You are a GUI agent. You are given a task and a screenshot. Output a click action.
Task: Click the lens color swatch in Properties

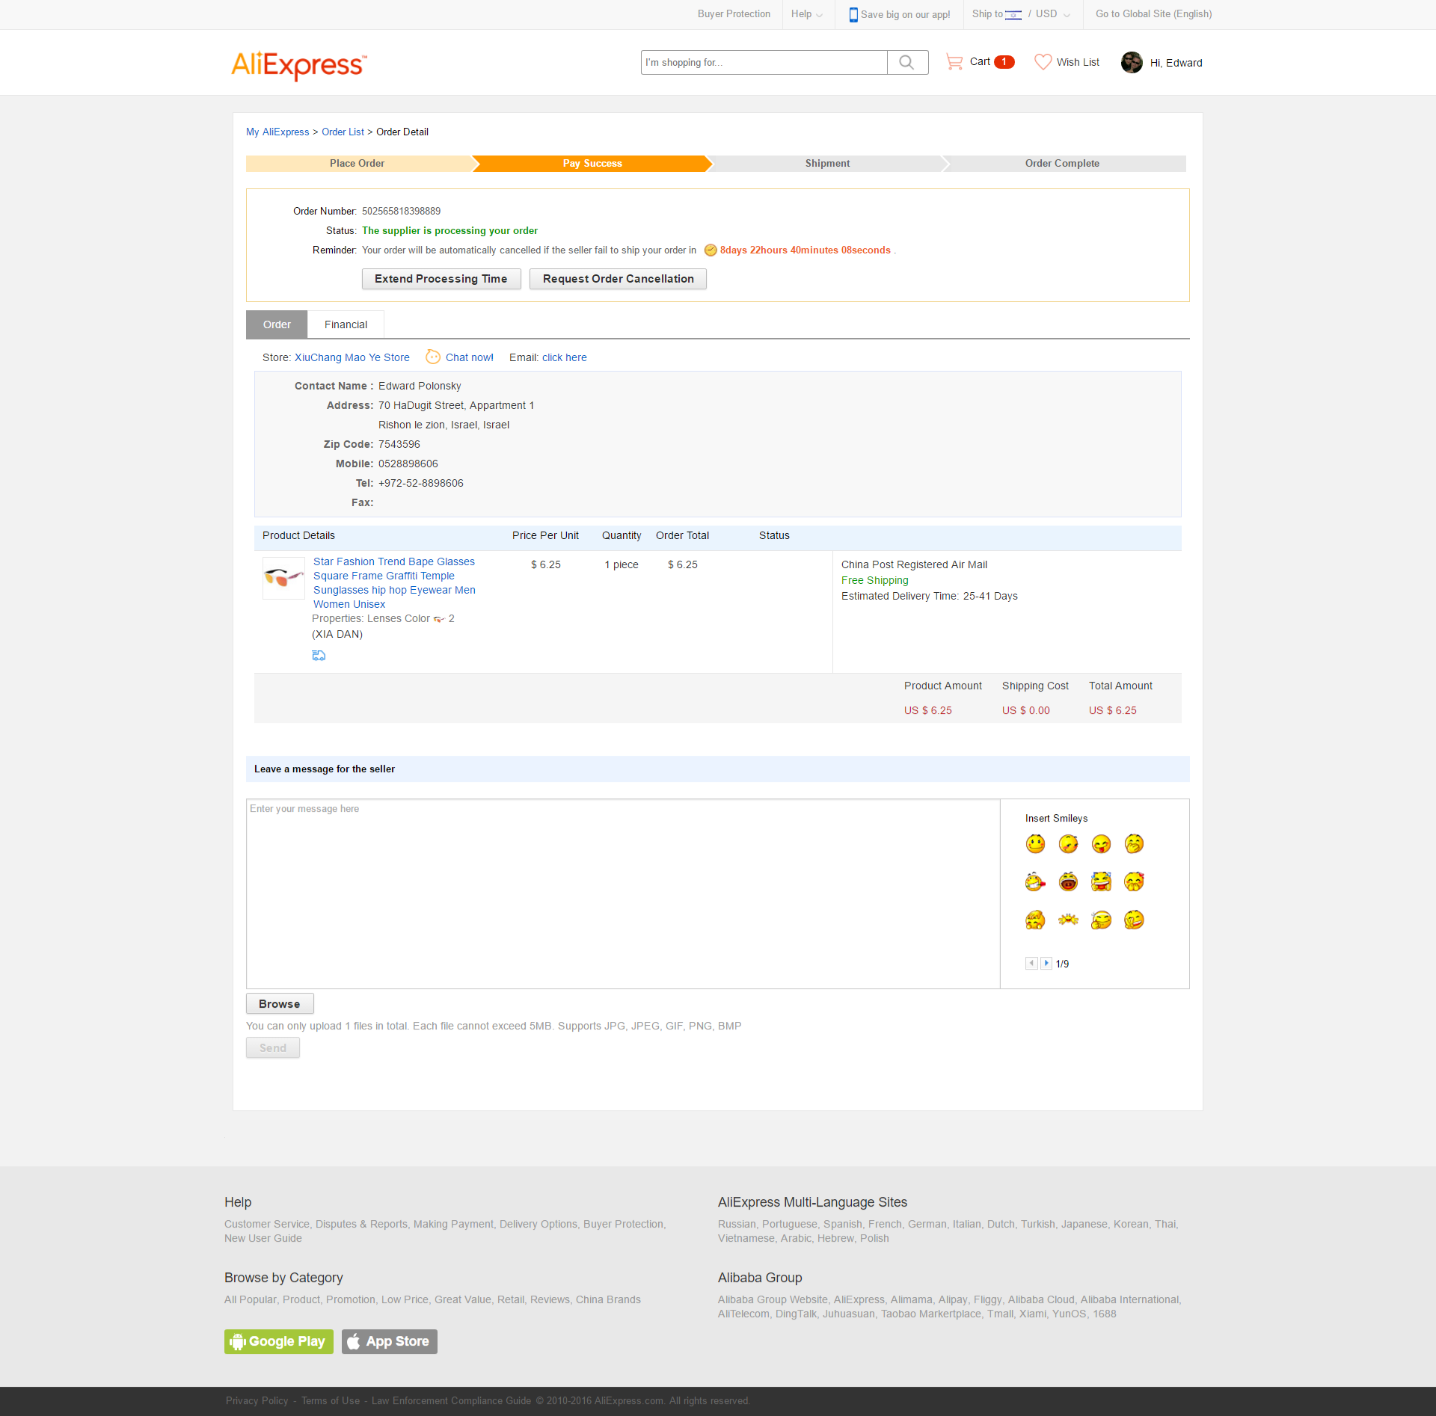coord(439,619)
